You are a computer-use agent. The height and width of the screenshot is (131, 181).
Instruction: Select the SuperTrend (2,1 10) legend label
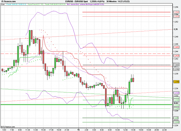tap(36, 4)
